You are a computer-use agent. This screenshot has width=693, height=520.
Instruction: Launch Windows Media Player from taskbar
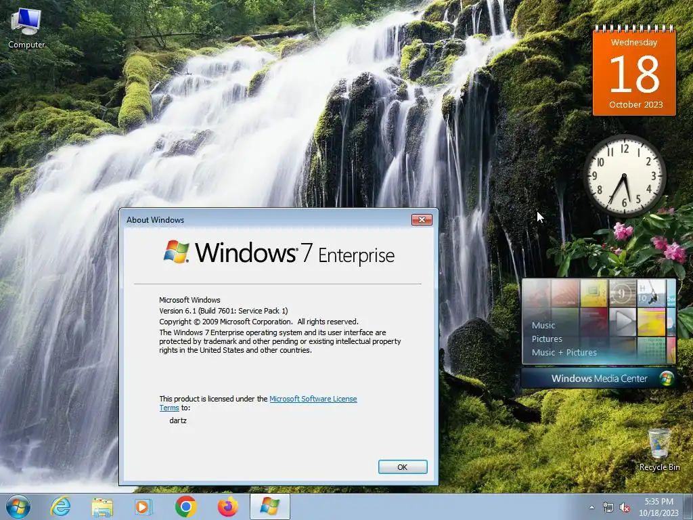click(x=143, y=506)
